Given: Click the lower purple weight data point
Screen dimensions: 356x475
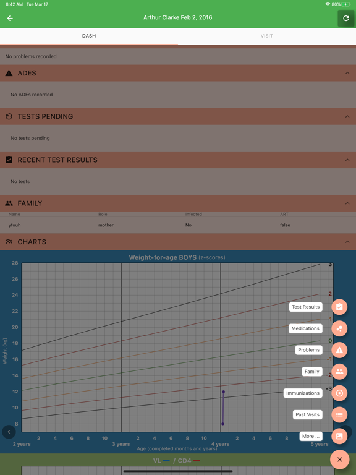Looking at the screenshot, I should (222, 424).
